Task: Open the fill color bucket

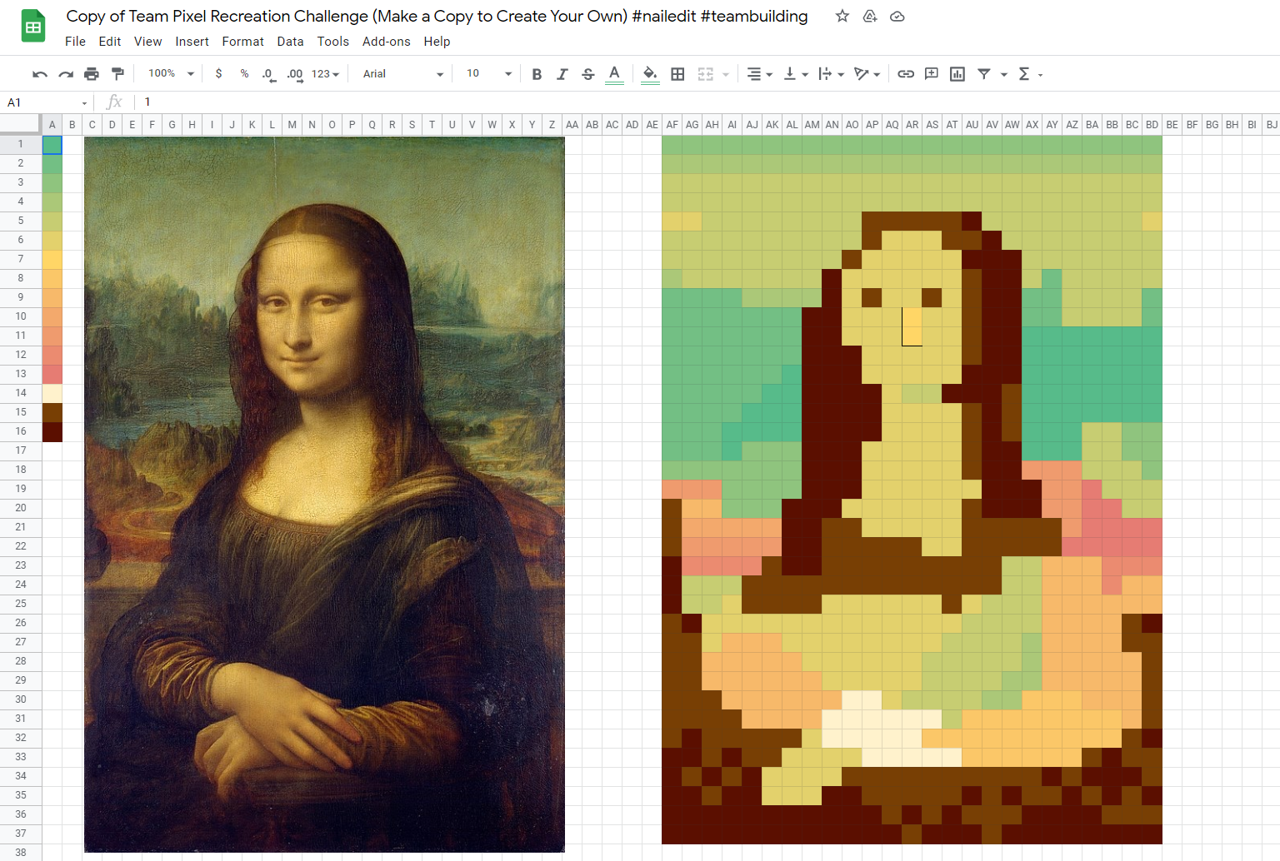Action: tap(651, 74)
